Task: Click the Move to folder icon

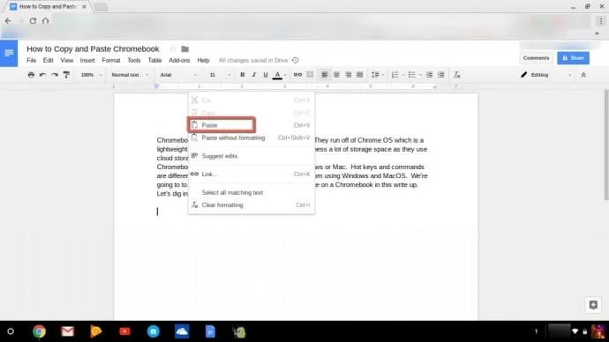Action: pos(184,48)
